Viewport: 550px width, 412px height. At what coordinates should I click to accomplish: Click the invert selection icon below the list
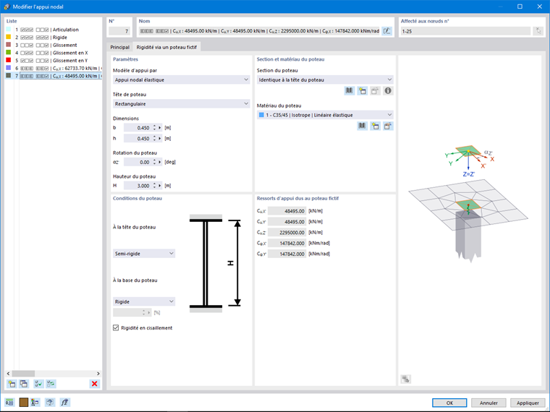pos(51,384)
